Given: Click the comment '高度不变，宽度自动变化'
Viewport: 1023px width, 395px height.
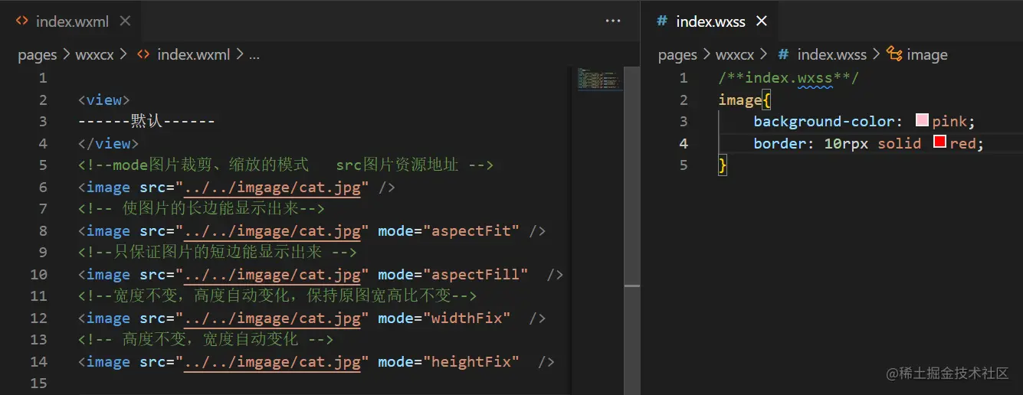Looking at the screenshot, I should coord(210,339).
